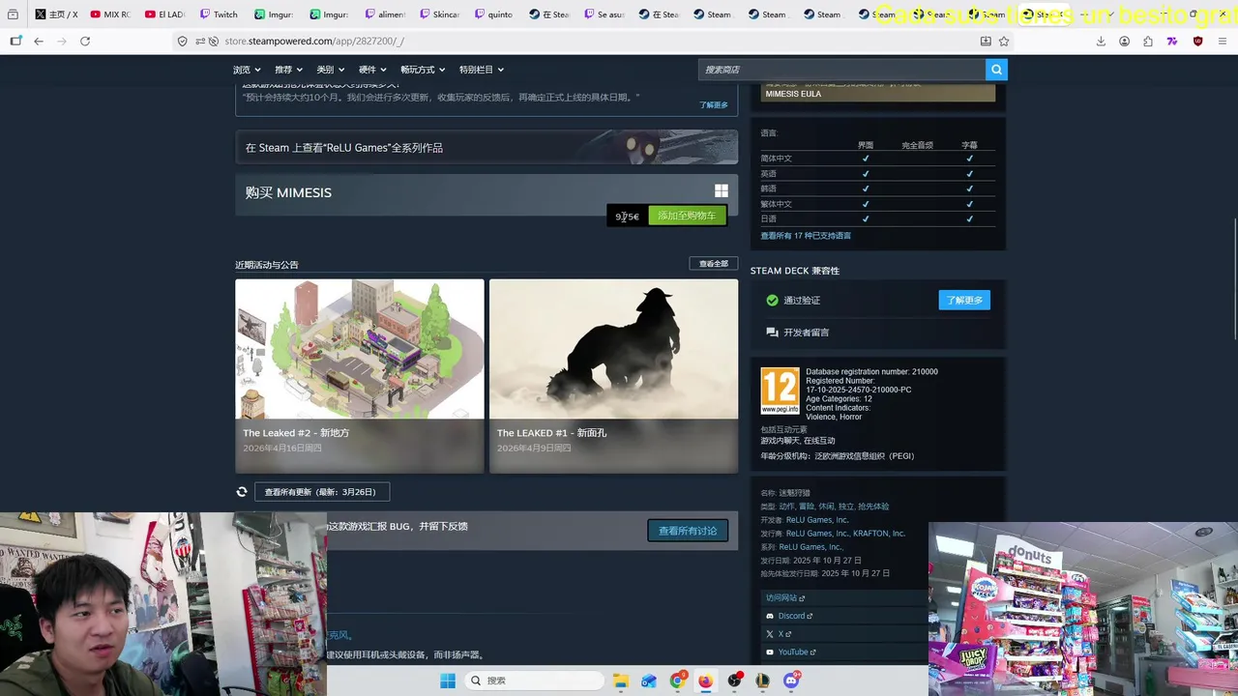Screen dimensions: 1238x696
Task: Click the blue 了解更多 Steam Deck button
Action: coord(964,300)
